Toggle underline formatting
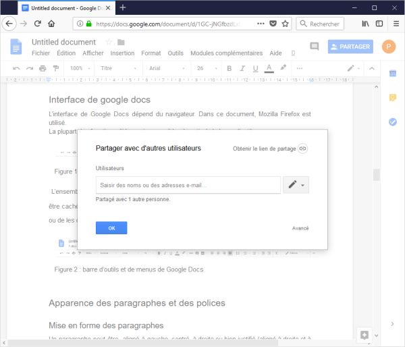Screen dimensions: 405x347 (255, 68)
